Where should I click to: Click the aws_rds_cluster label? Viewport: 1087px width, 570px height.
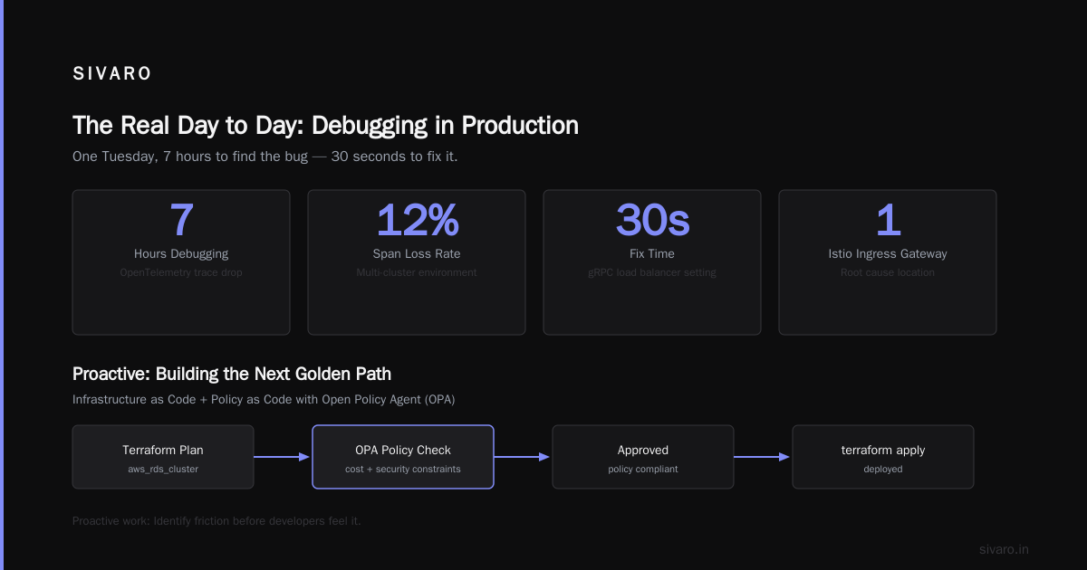tap(163, 470)
